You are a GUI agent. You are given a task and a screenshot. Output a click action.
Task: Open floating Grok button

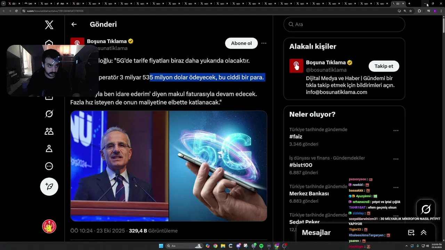click(x=426, y=209)
